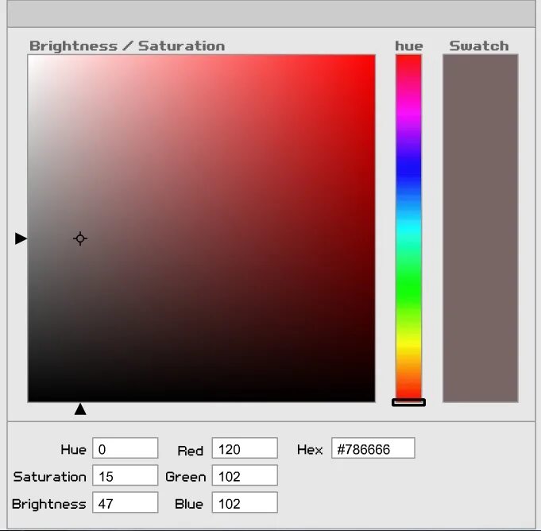Click the 'Green' label
Screen dimensions: 541x531
(x=186, y=477)
